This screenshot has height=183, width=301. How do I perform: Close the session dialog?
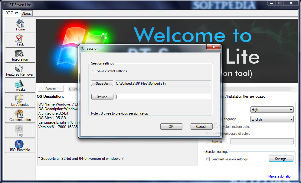(214, 47)
